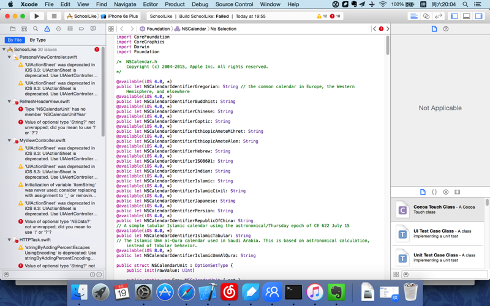Show the File inspector icon
The image size is (490, 306).
pyautogui.click(x=434, y=29)
